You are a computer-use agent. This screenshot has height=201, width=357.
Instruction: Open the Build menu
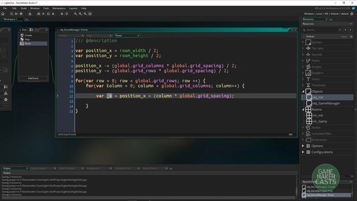click(x=23, y=8)
